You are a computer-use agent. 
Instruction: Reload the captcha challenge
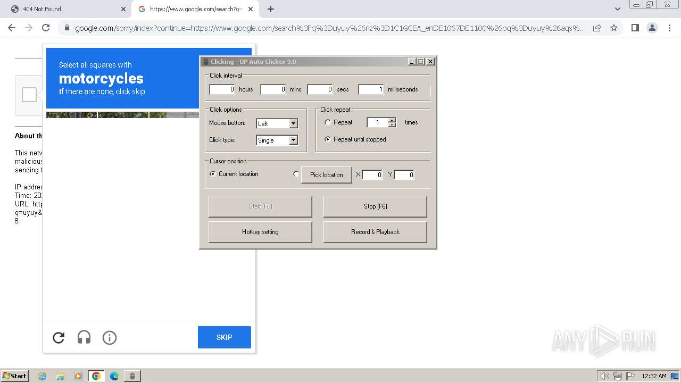click(59, 337)
